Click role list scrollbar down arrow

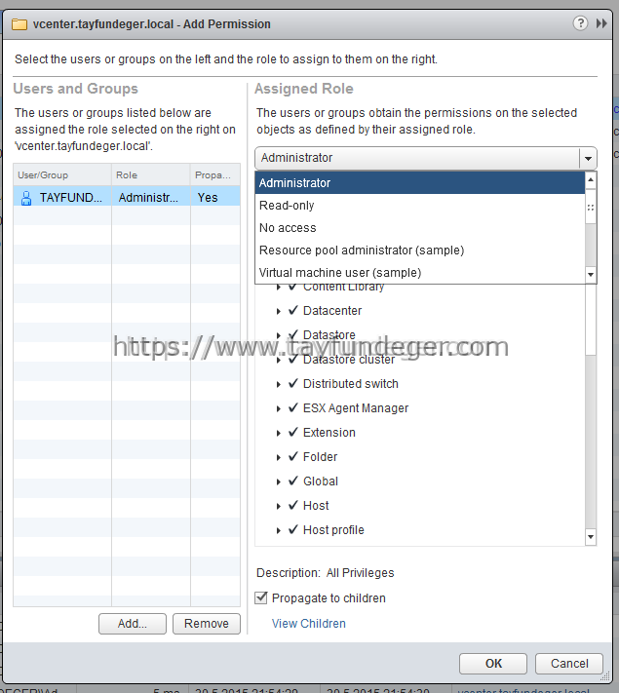tap(591, 275)
